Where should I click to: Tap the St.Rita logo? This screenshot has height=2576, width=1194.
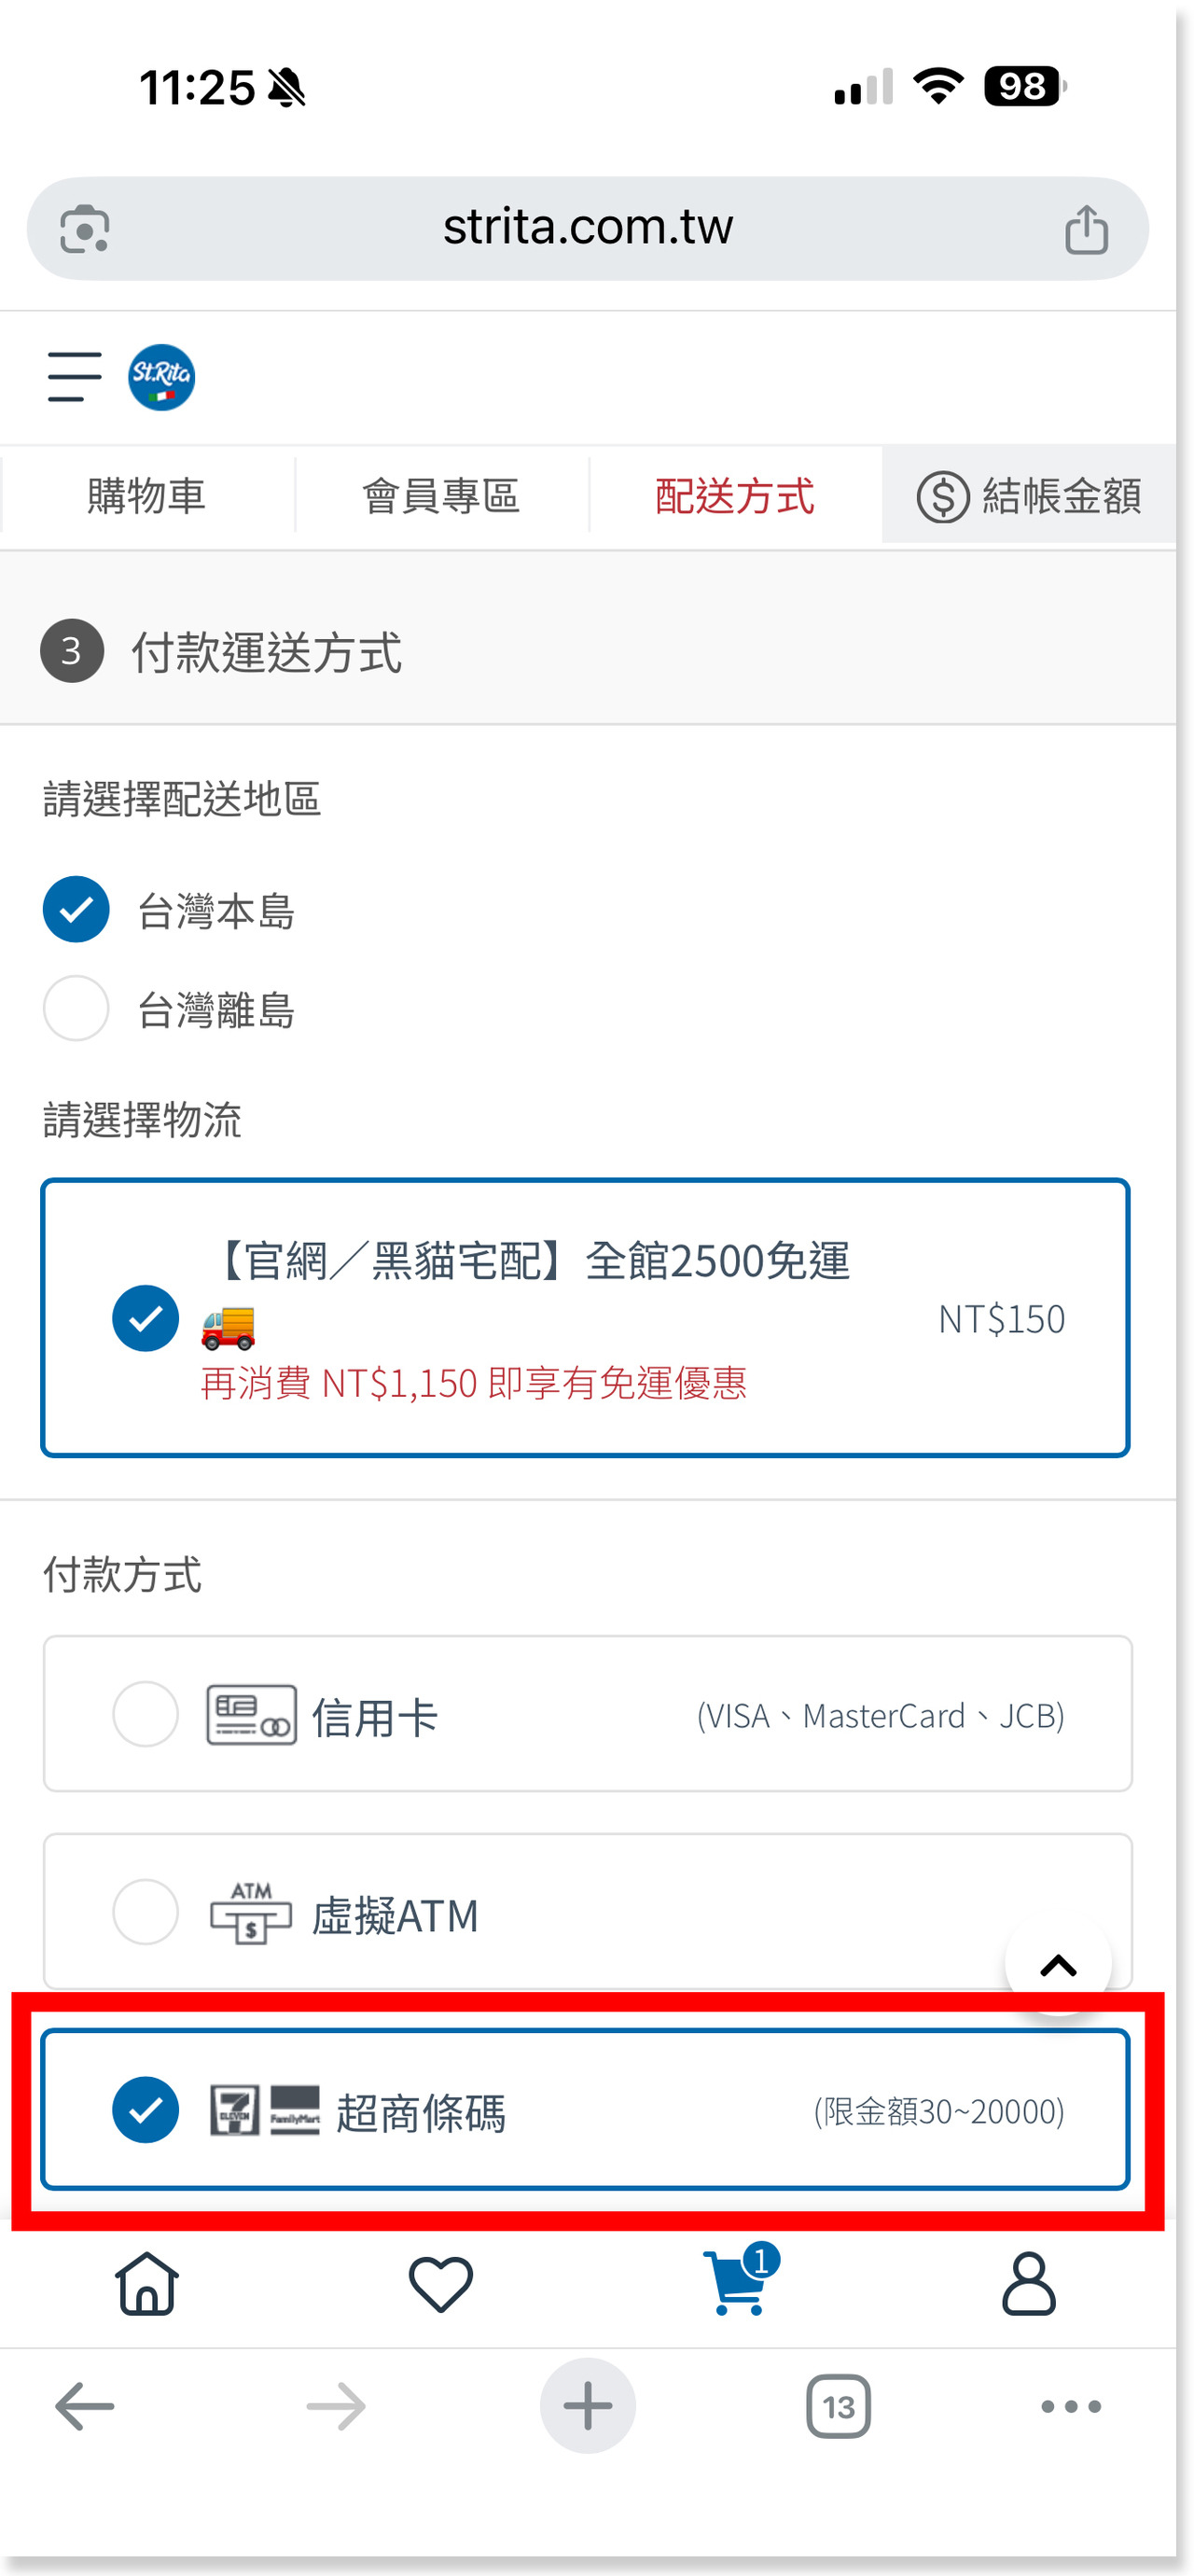point(161,377)
